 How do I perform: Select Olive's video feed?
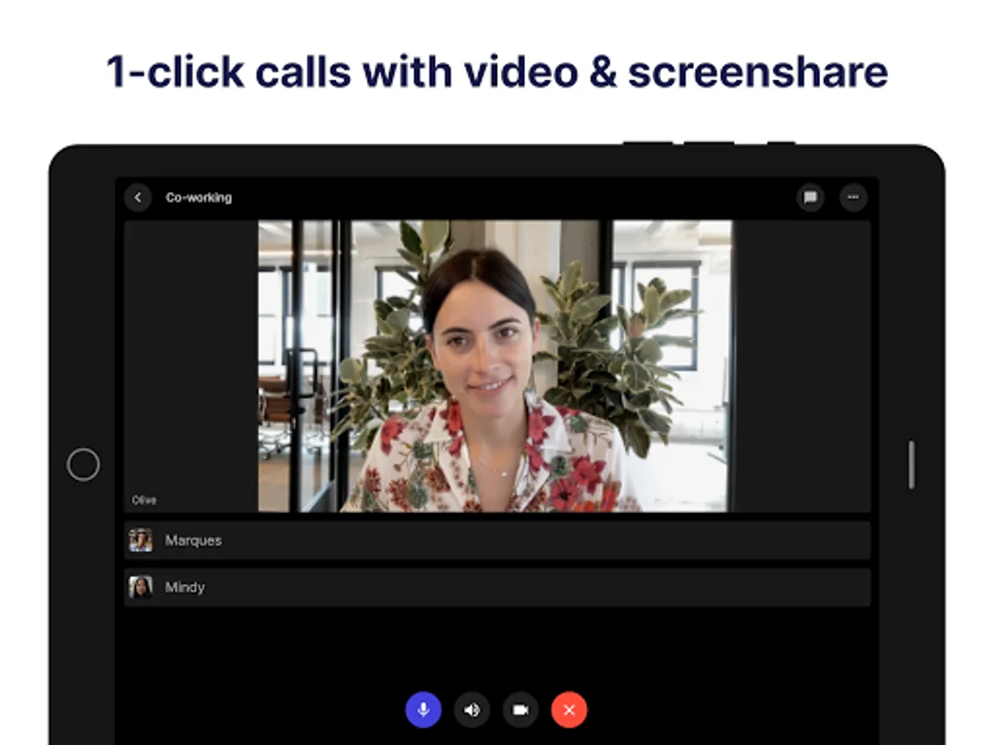[495, 364]
